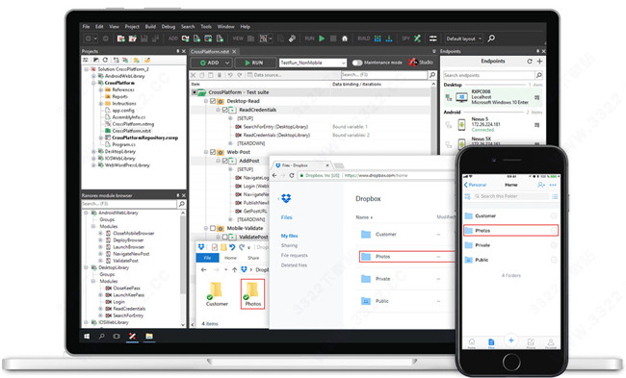
Task: Click the Stop square icon in the main toolbar
Action: coord(333,38)
